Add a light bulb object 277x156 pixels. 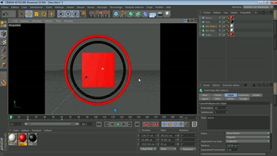[167, 14]
